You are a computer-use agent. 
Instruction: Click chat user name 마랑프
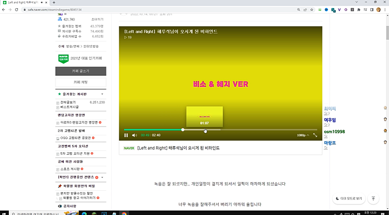point(330,143)
